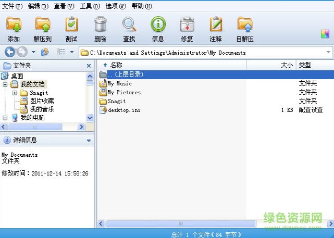334x238 pixels.
Task: Open the 帮助(H) menu
Action: coord(142,6)
